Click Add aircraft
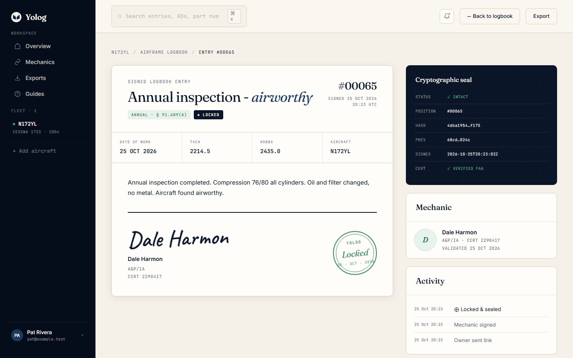The width and height of the screenshot is (573, 358). click(x=34, y=151)
